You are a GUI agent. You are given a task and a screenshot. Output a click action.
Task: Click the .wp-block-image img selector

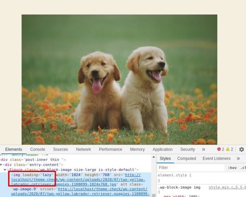(179, 188)
